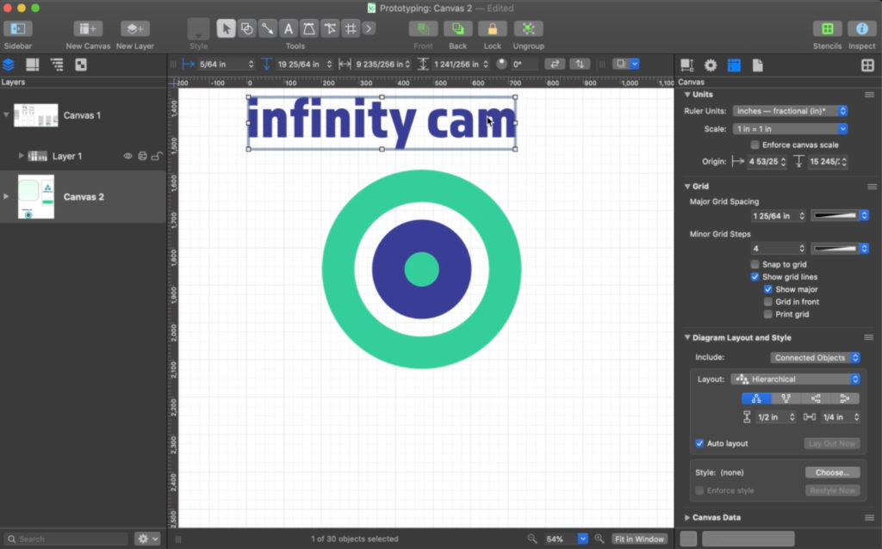This screenshot has height=549, width=882.
Task: Open the Ruler Units dropdown
Action: (x=790, y=111)
